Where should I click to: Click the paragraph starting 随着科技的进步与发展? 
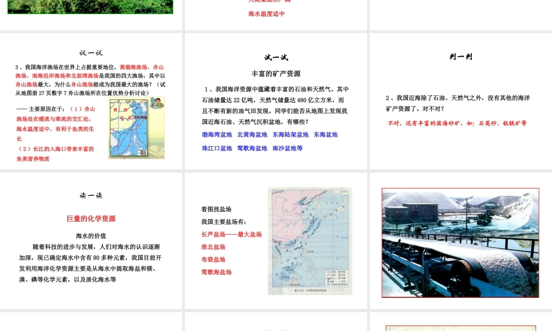tap(91, 263)
